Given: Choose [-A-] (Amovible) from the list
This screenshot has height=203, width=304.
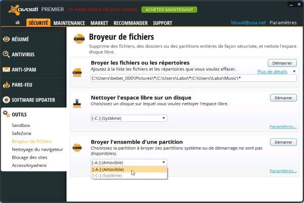Looking at the screenshot, I should pos(129,170).
